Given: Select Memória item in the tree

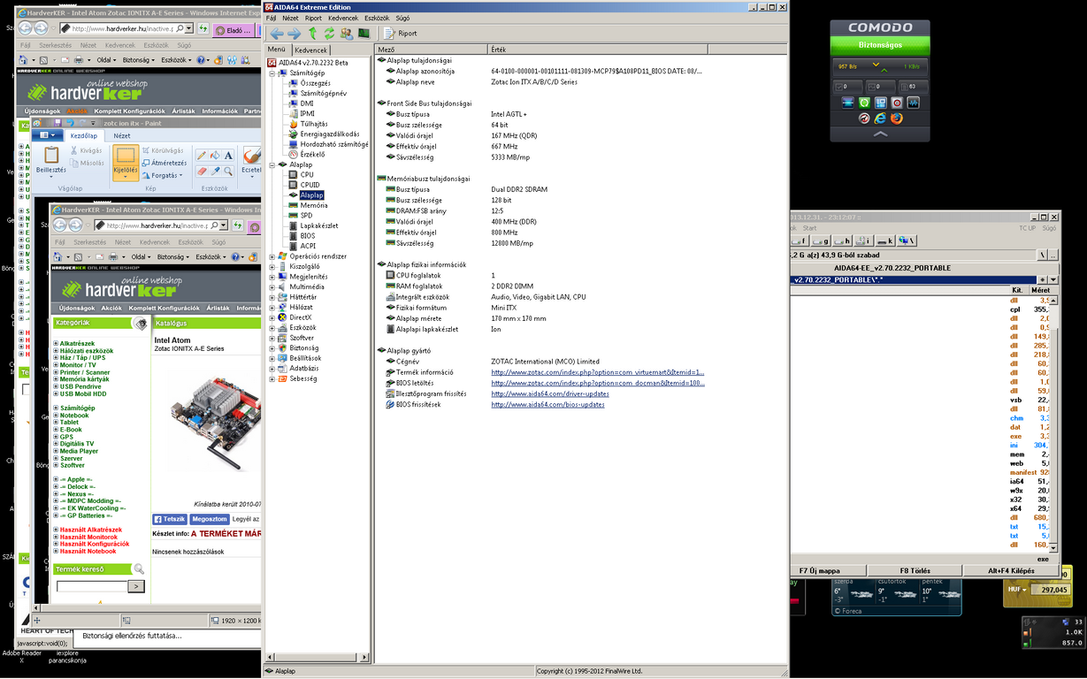Looking at the screenshot, I should [x=314, y=205].
